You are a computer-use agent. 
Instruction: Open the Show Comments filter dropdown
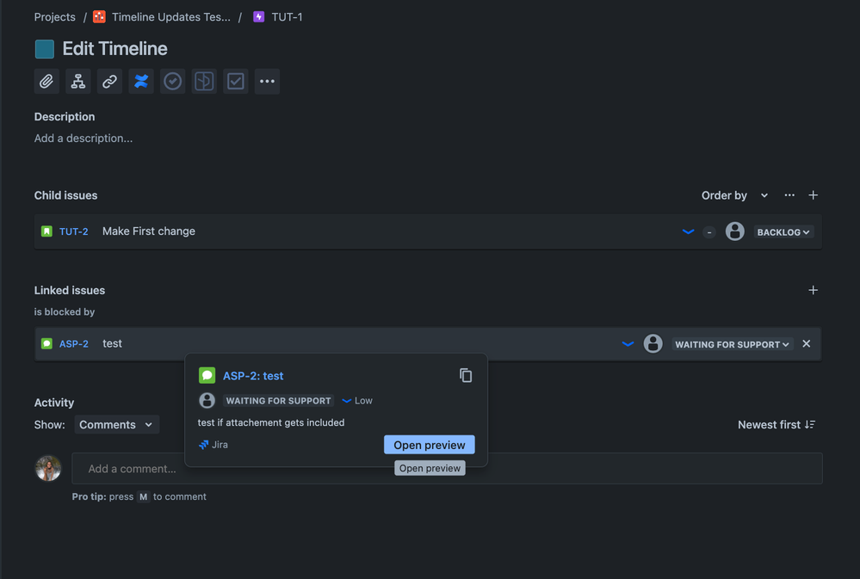(x=116, y=424)
